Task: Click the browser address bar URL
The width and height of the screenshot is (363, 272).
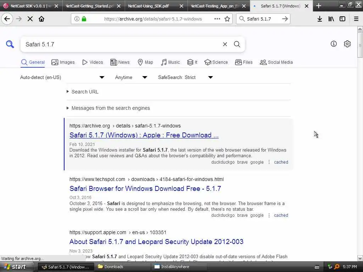Action: 153,19
